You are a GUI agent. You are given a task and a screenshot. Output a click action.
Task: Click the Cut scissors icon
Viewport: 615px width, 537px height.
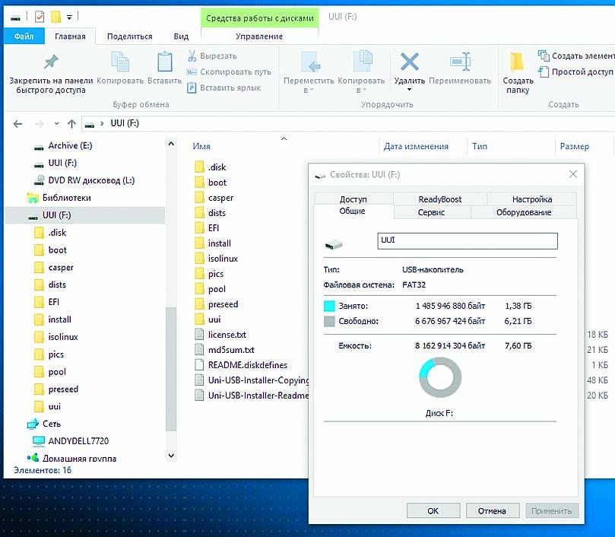(x=193, y=56)
